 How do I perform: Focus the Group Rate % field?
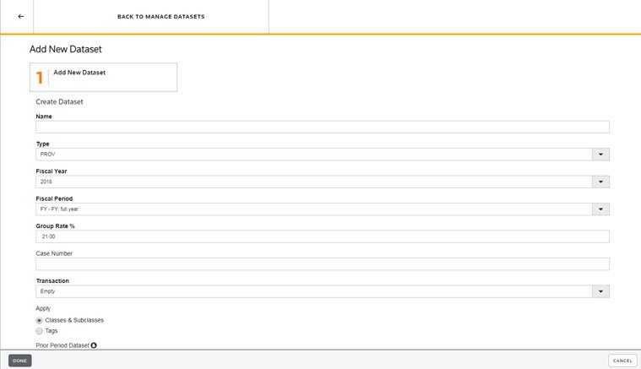click(x=322, y=236)
